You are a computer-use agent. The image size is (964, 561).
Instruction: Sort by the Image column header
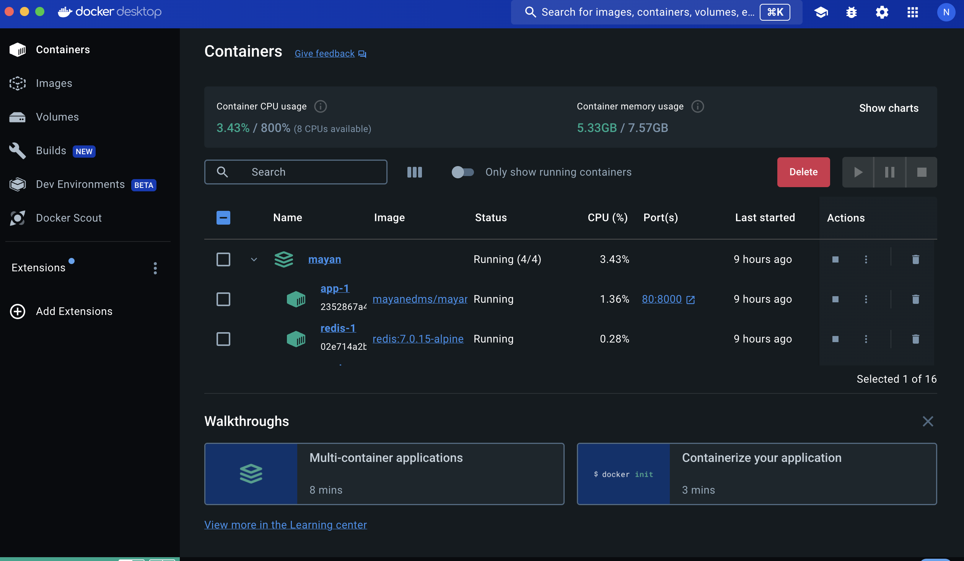tap(389, 218)
